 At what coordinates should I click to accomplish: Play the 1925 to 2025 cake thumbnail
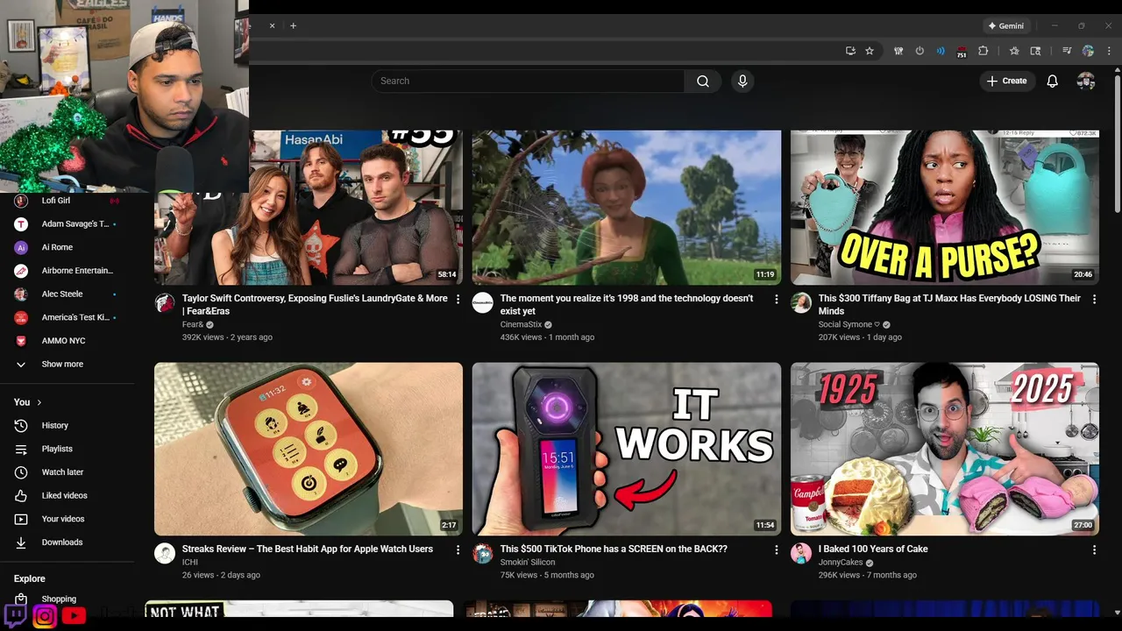945,449
